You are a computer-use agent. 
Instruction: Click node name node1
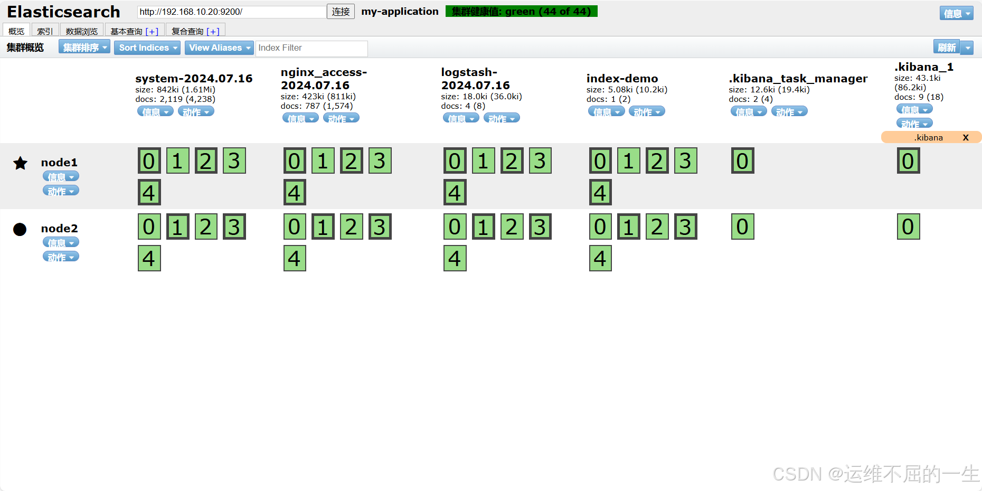pos(59,163)
